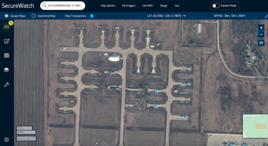Open the Use With dropdown menu
Image resolution: width=268 pixels, height=146 pixels.
point(147,6)
